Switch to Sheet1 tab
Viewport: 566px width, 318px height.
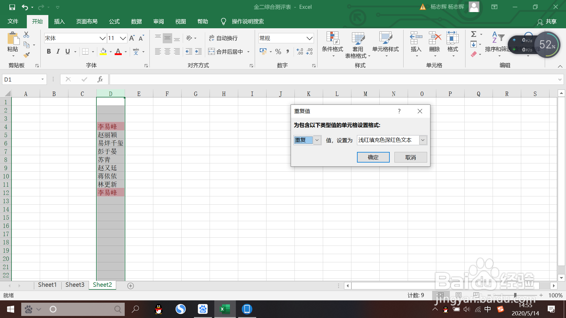pyautogui.click(x=47, y=285)
